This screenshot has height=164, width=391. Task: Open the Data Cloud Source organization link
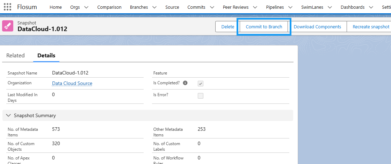(72, 83)
